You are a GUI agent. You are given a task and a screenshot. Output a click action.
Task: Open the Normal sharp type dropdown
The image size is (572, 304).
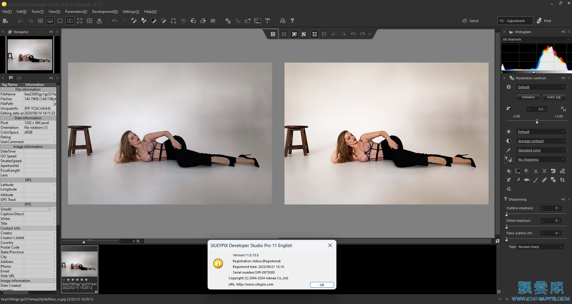pyautogui.click(x=540, y=247)
